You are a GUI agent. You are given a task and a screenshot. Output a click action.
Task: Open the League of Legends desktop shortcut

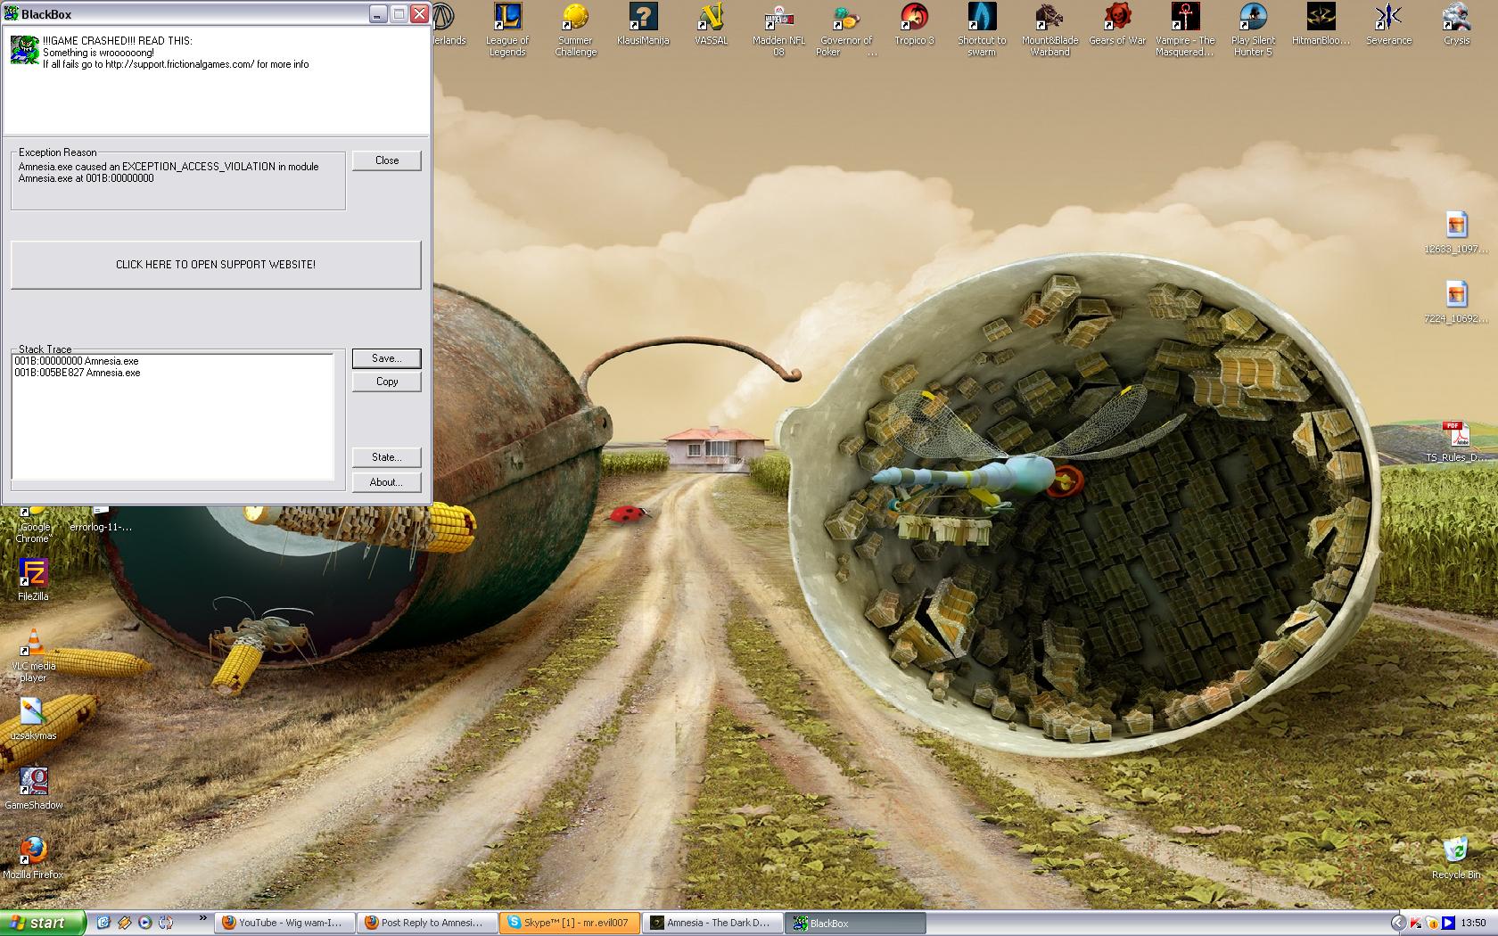pyautogui.click(x=507, y=18)
